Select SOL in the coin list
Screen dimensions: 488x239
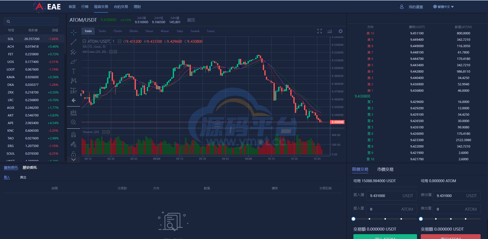click(x=32, y=39)
